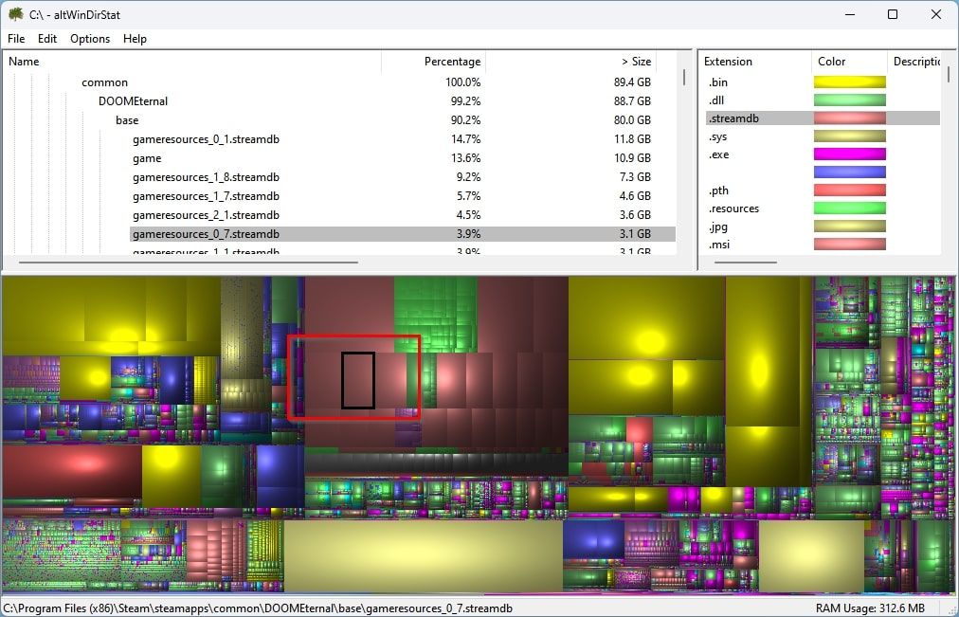Open the Options menu

90,39
